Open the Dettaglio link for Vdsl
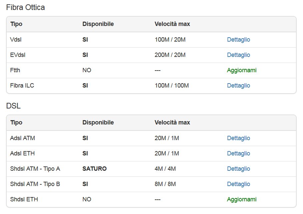Screen dimensions: 303x214 (238, 40)
